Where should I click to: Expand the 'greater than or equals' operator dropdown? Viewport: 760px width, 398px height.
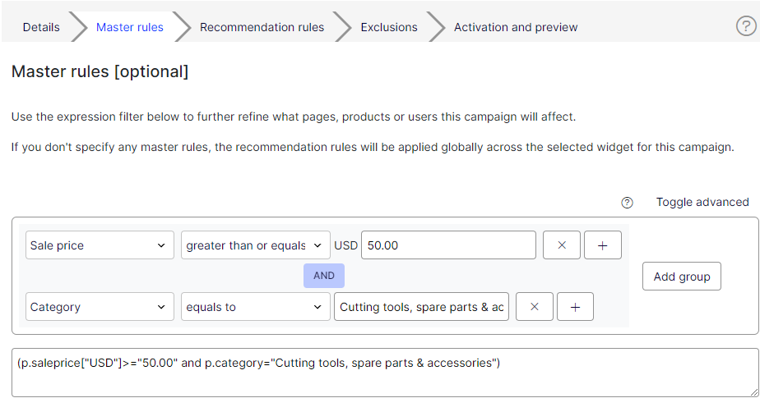pyautogui.click(x=256, y=245)
